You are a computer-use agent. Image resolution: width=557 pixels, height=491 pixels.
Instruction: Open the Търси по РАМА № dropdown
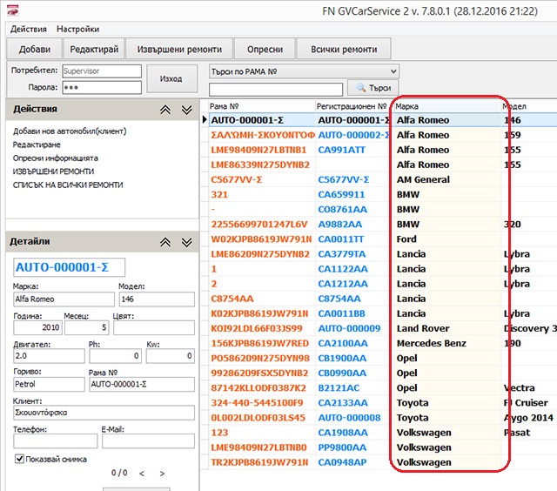click(x=393, y=71)
